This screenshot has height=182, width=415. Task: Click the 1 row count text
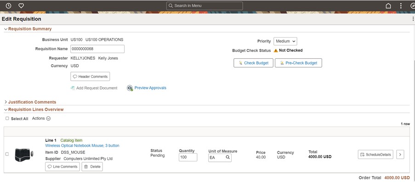coord(405,124)
